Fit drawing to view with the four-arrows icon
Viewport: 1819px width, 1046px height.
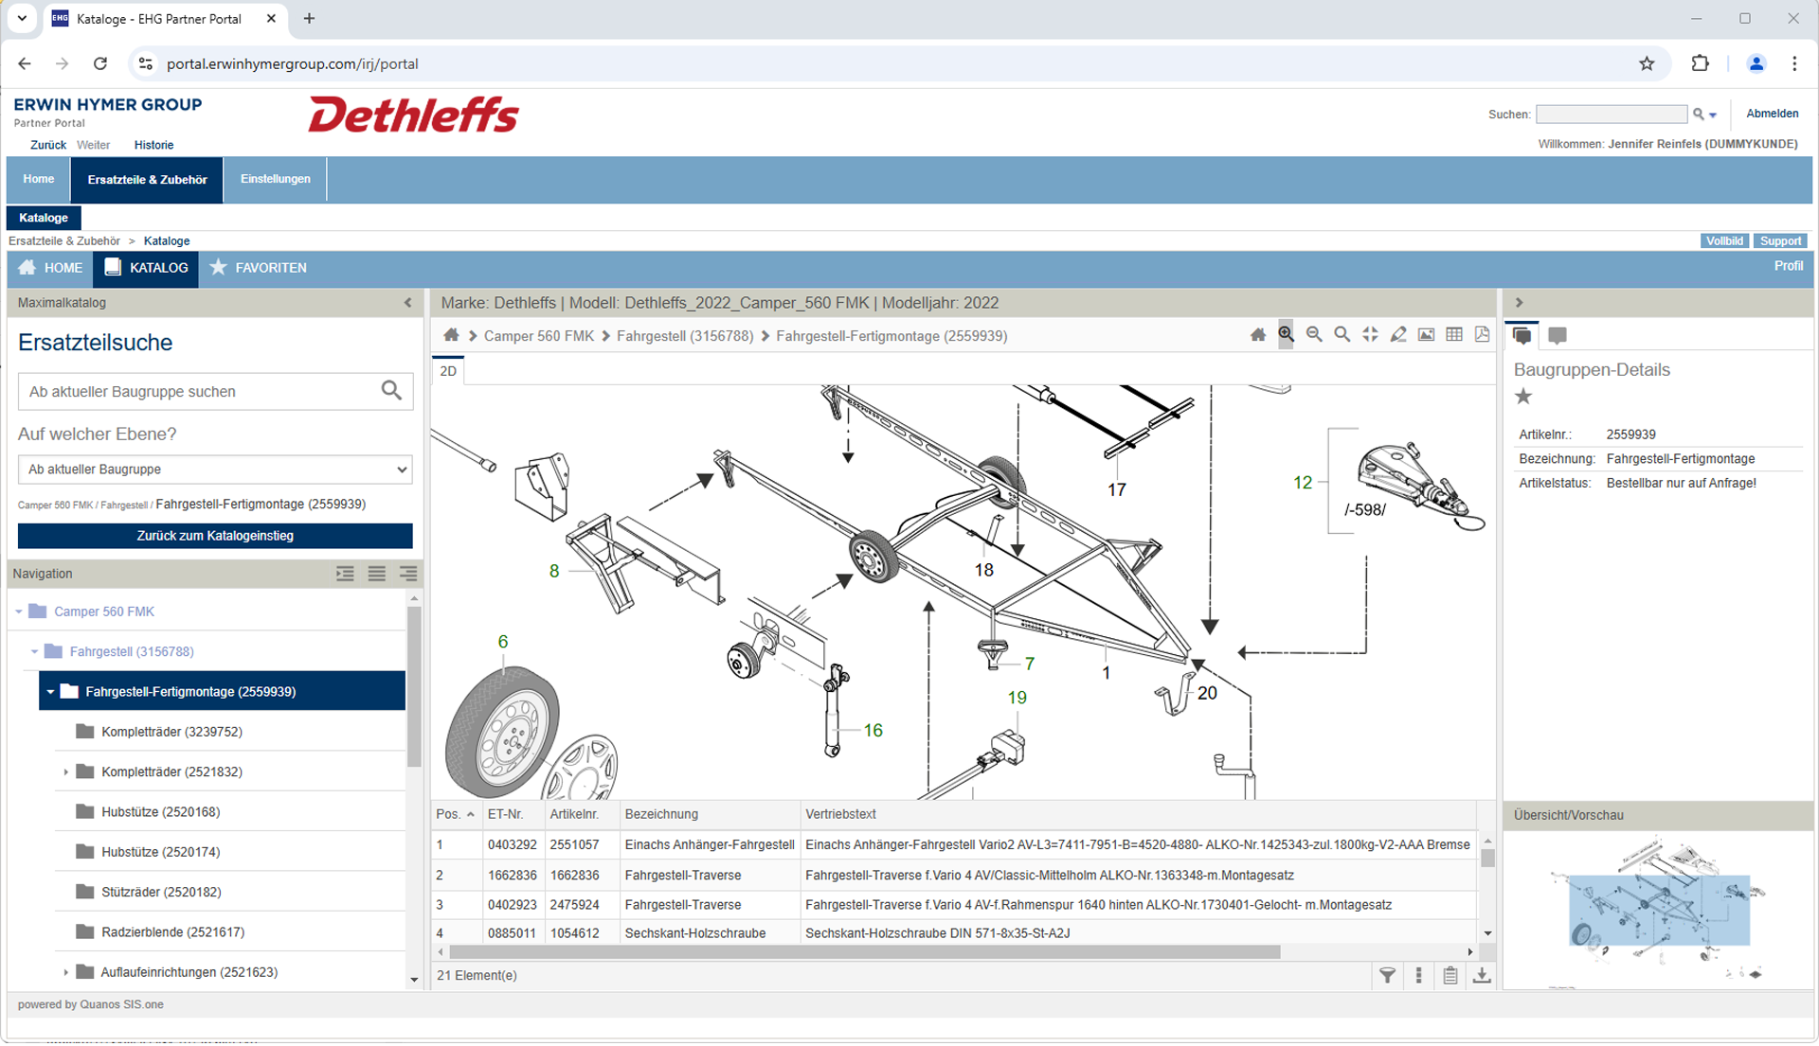(x=1370, y=335)
